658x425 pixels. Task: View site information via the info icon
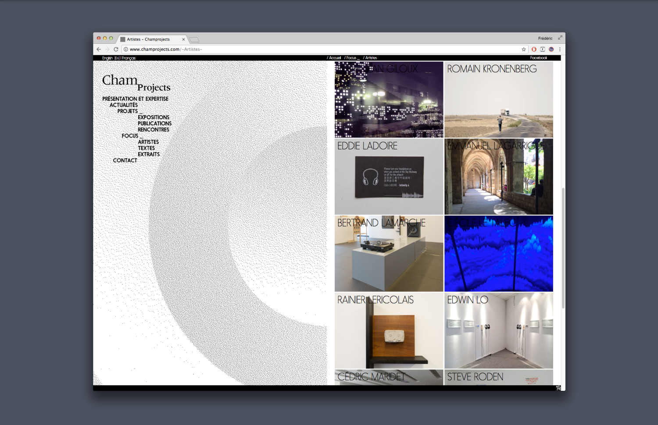point(125,50)
